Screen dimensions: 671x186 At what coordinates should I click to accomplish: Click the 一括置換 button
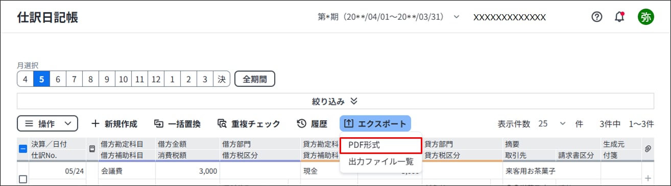point(178,123)
